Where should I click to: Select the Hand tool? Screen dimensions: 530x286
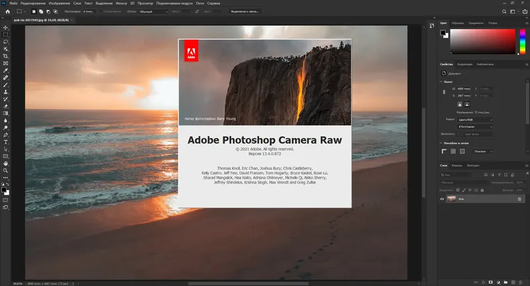tap(6, 162)
